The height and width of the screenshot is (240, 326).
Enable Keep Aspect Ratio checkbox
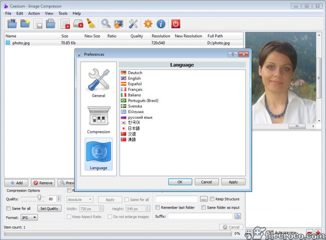(68, 216)
